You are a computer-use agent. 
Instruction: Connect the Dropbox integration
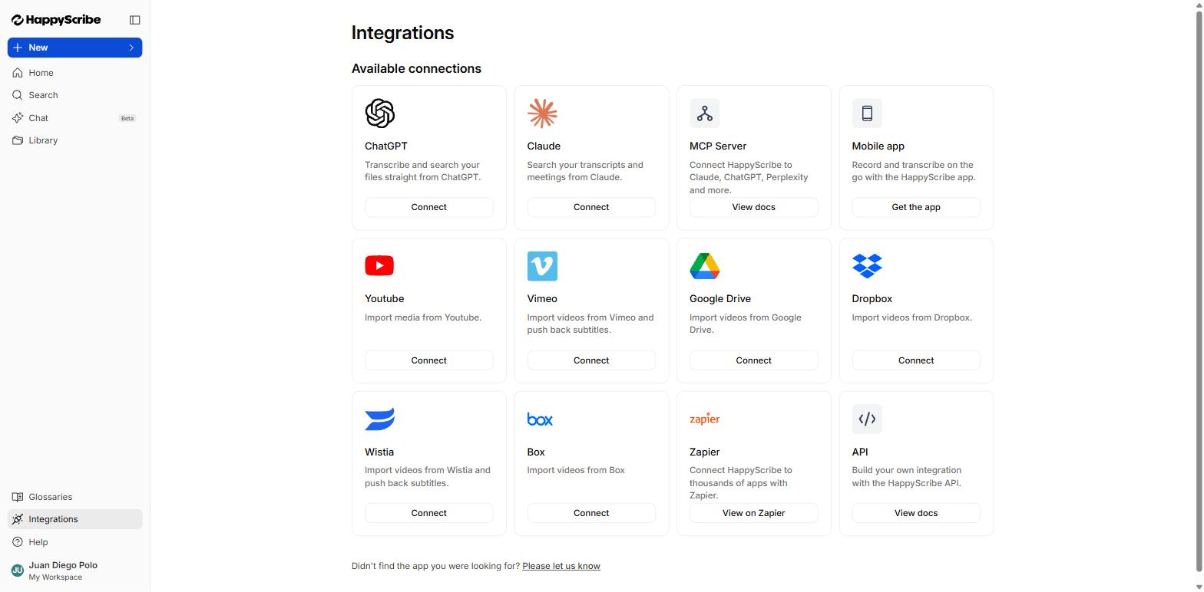(x=916, y=360)
